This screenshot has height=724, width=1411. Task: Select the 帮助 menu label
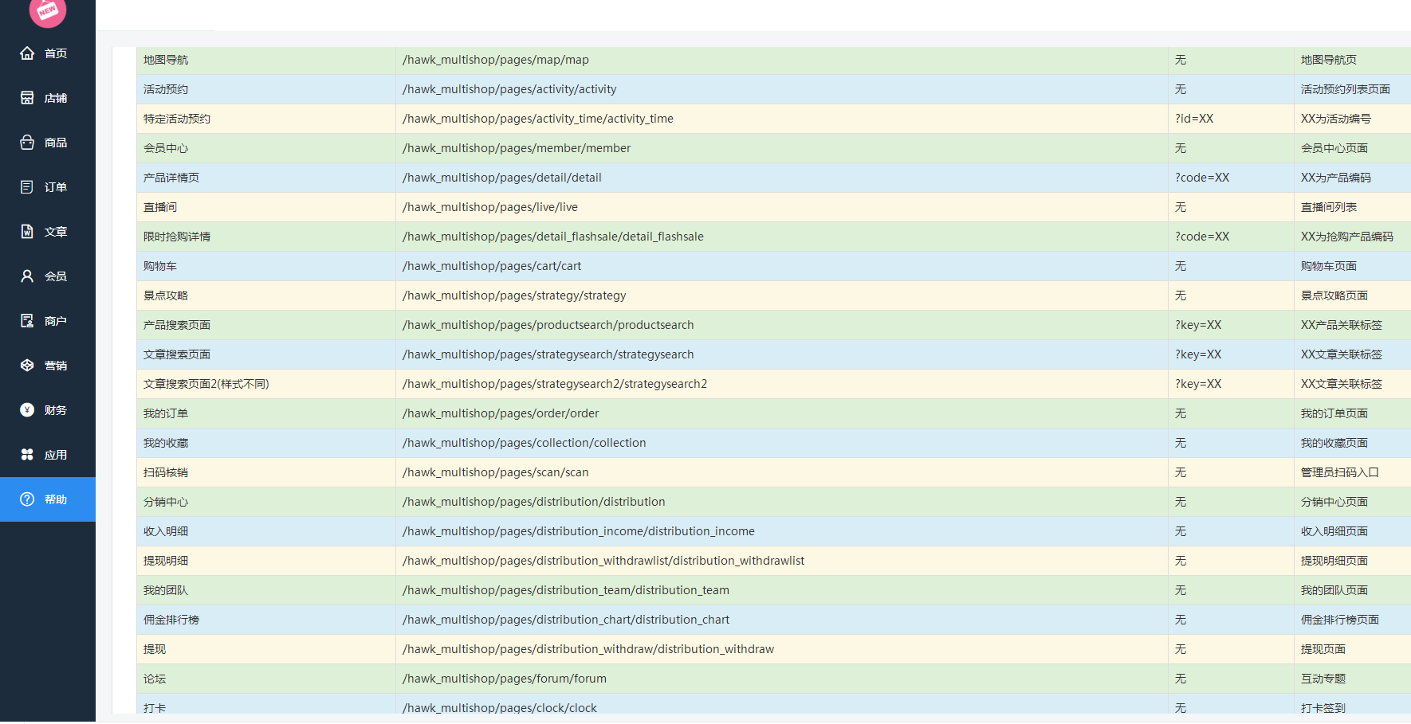click(56, 499)
